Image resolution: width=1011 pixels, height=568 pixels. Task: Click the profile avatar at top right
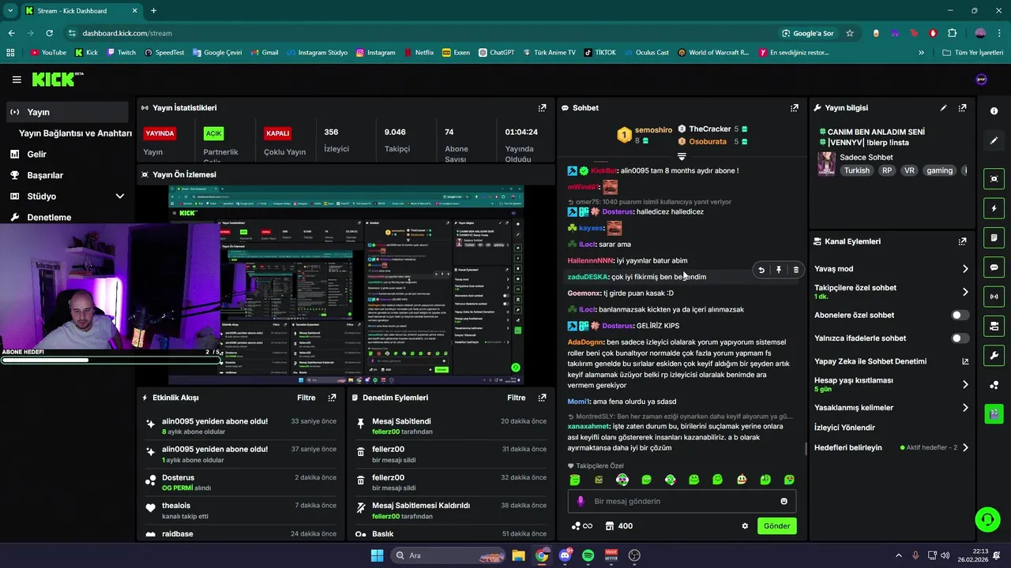point(982,80)
